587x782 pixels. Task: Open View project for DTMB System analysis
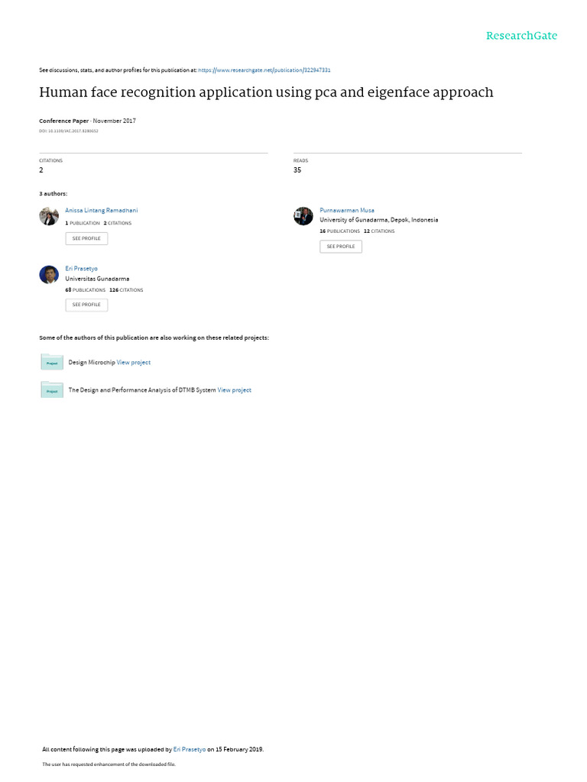[234, 390]
